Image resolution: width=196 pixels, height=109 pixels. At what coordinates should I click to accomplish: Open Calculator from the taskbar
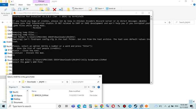click(90, 106)
